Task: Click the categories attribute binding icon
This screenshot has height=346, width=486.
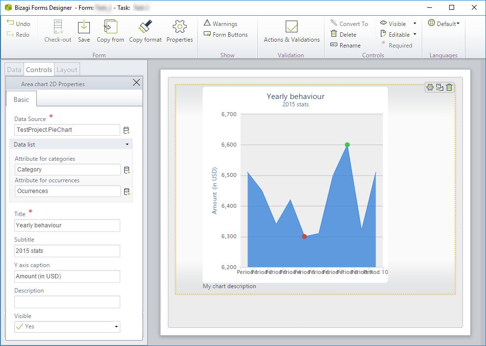Action: click(127, 170)
